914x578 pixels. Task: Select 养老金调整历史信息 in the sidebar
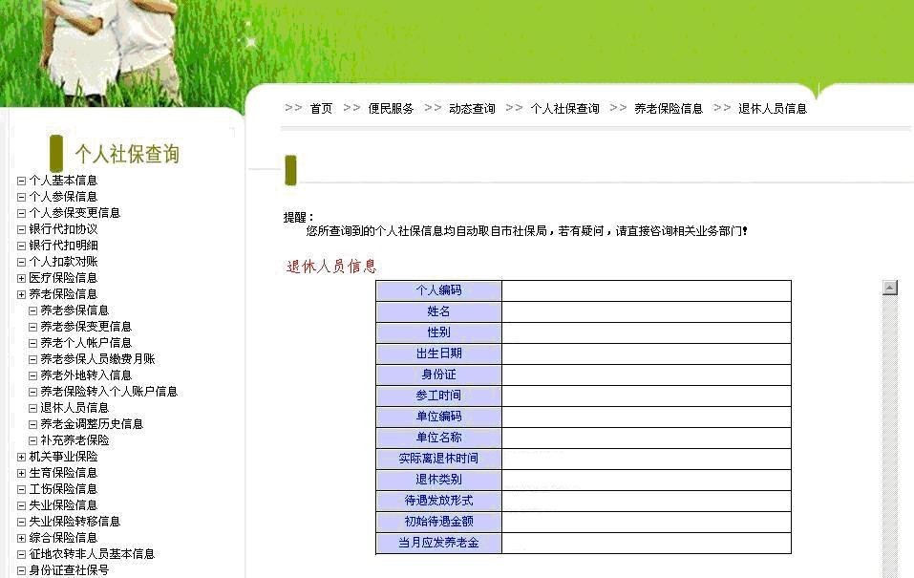(x=91, y=423)
